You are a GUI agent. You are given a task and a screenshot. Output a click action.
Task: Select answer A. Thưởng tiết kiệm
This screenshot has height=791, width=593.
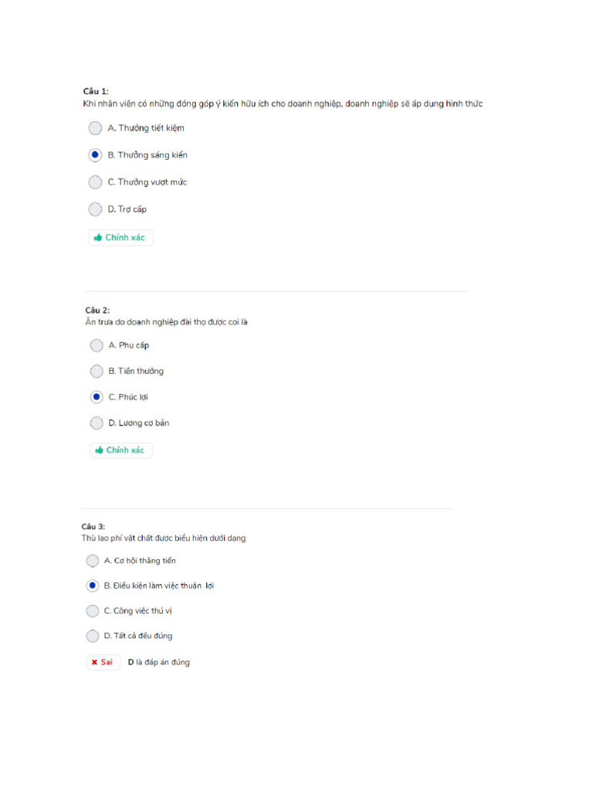point(95,128)
